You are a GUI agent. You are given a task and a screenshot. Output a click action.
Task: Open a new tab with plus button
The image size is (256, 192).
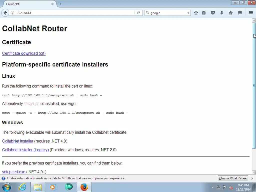[61, 4]
